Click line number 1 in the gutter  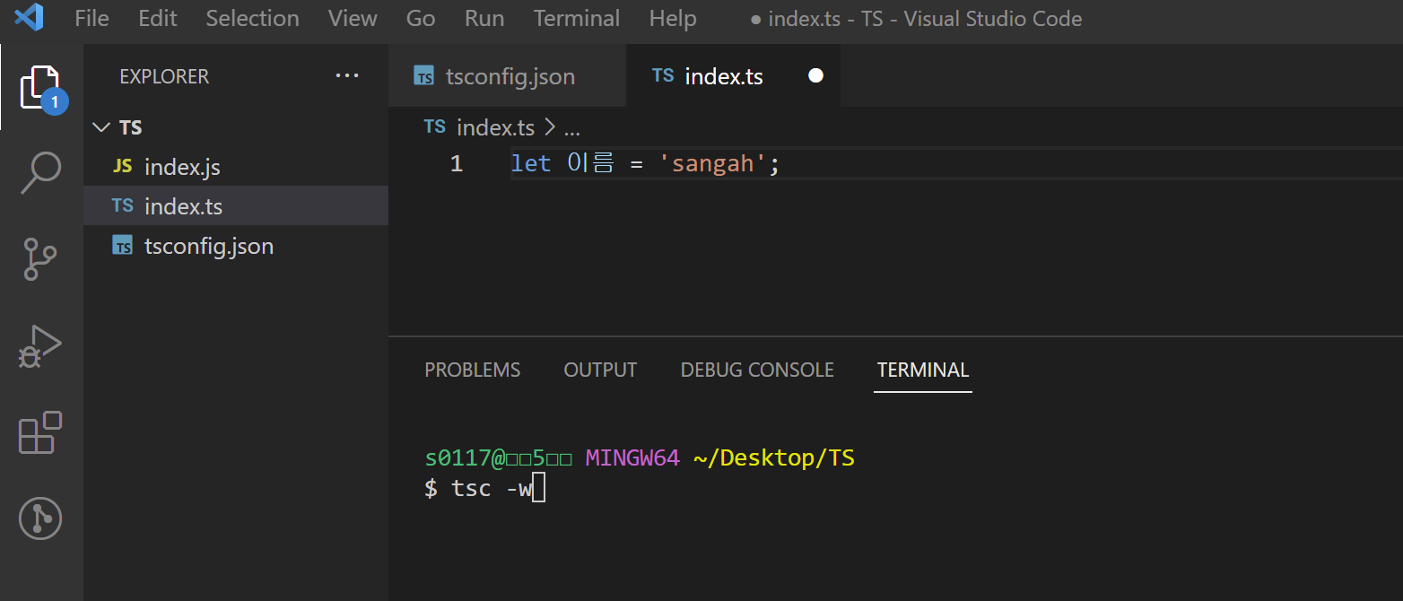457,163
